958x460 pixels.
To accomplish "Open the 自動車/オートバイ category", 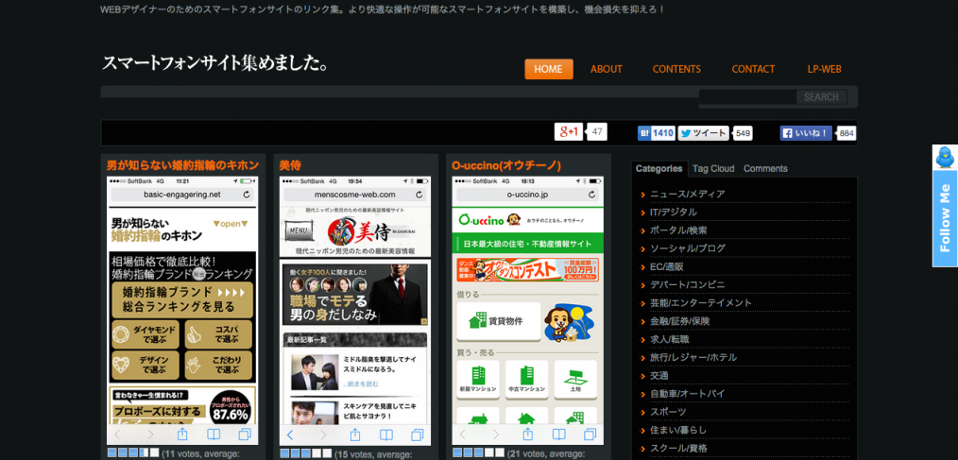I will point(688,394).
